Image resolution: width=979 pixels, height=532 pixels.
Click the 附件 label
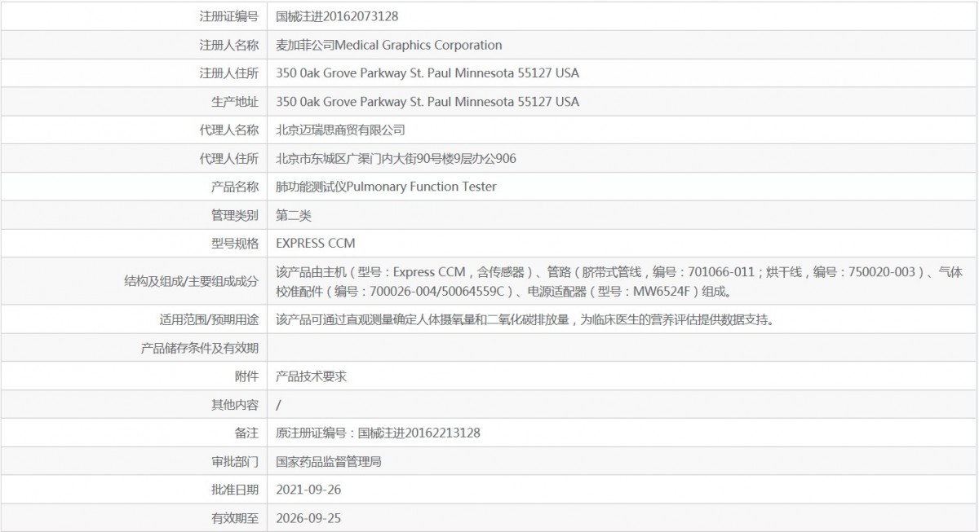coord(246,376)
